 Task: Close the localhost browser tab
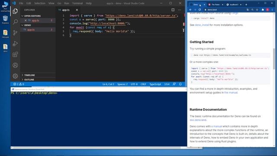pos(241,5)
